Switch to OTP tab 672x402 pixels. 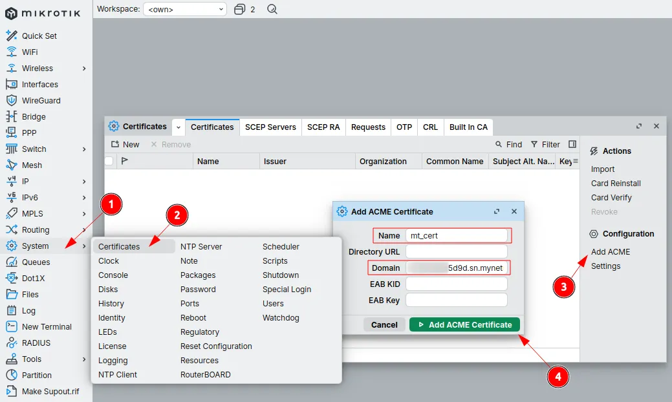pyautogui.click(x=404, y=127)
